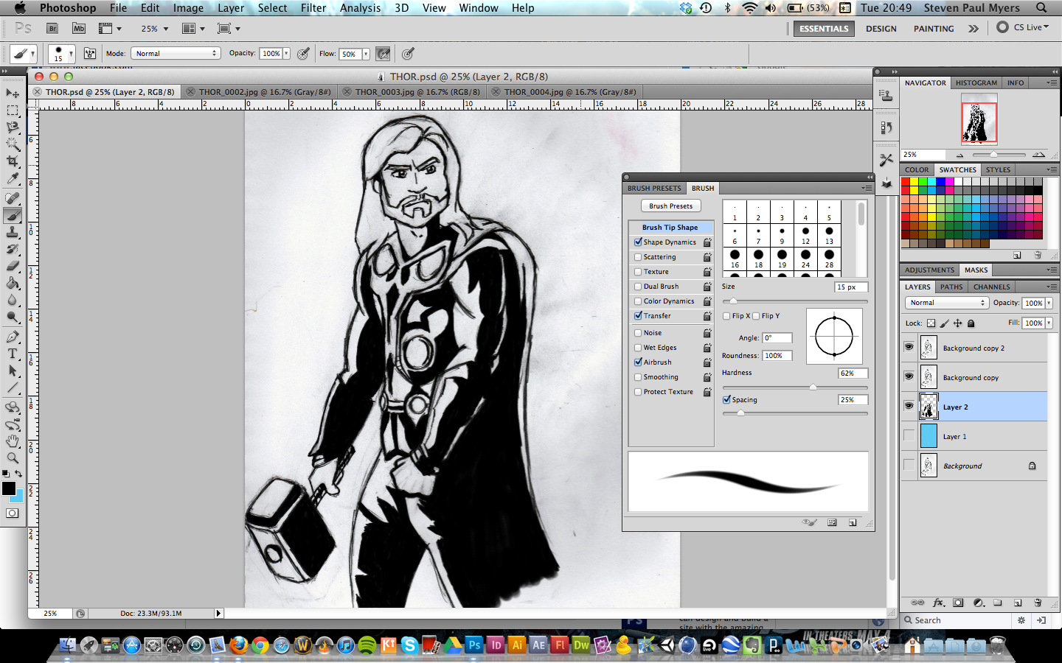
Task: Select the Background layer thumbnail
Action: (x=929, y=466)
